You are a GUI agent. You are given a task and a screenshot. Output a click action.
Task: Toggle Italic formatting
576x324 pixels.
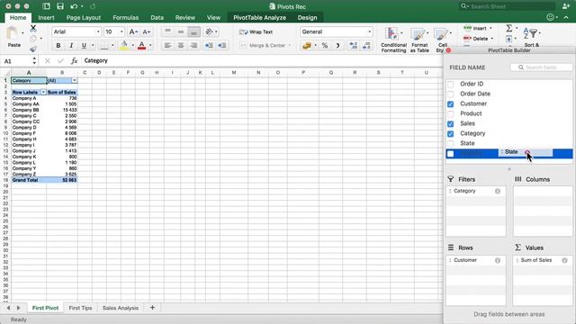[71, 46]
